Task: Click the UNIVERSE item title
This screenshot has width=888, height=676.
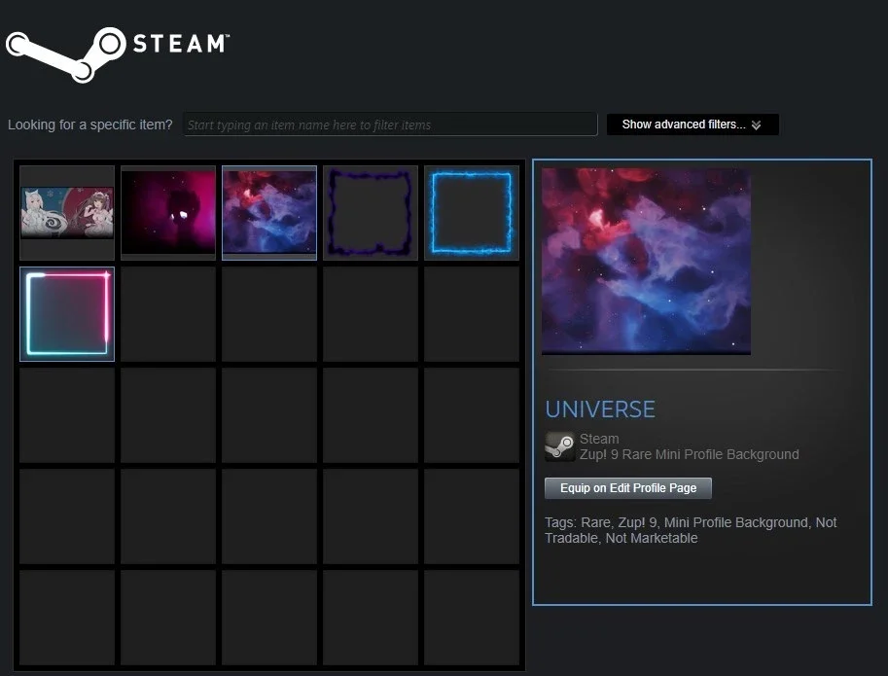Action: coord(600,409)
